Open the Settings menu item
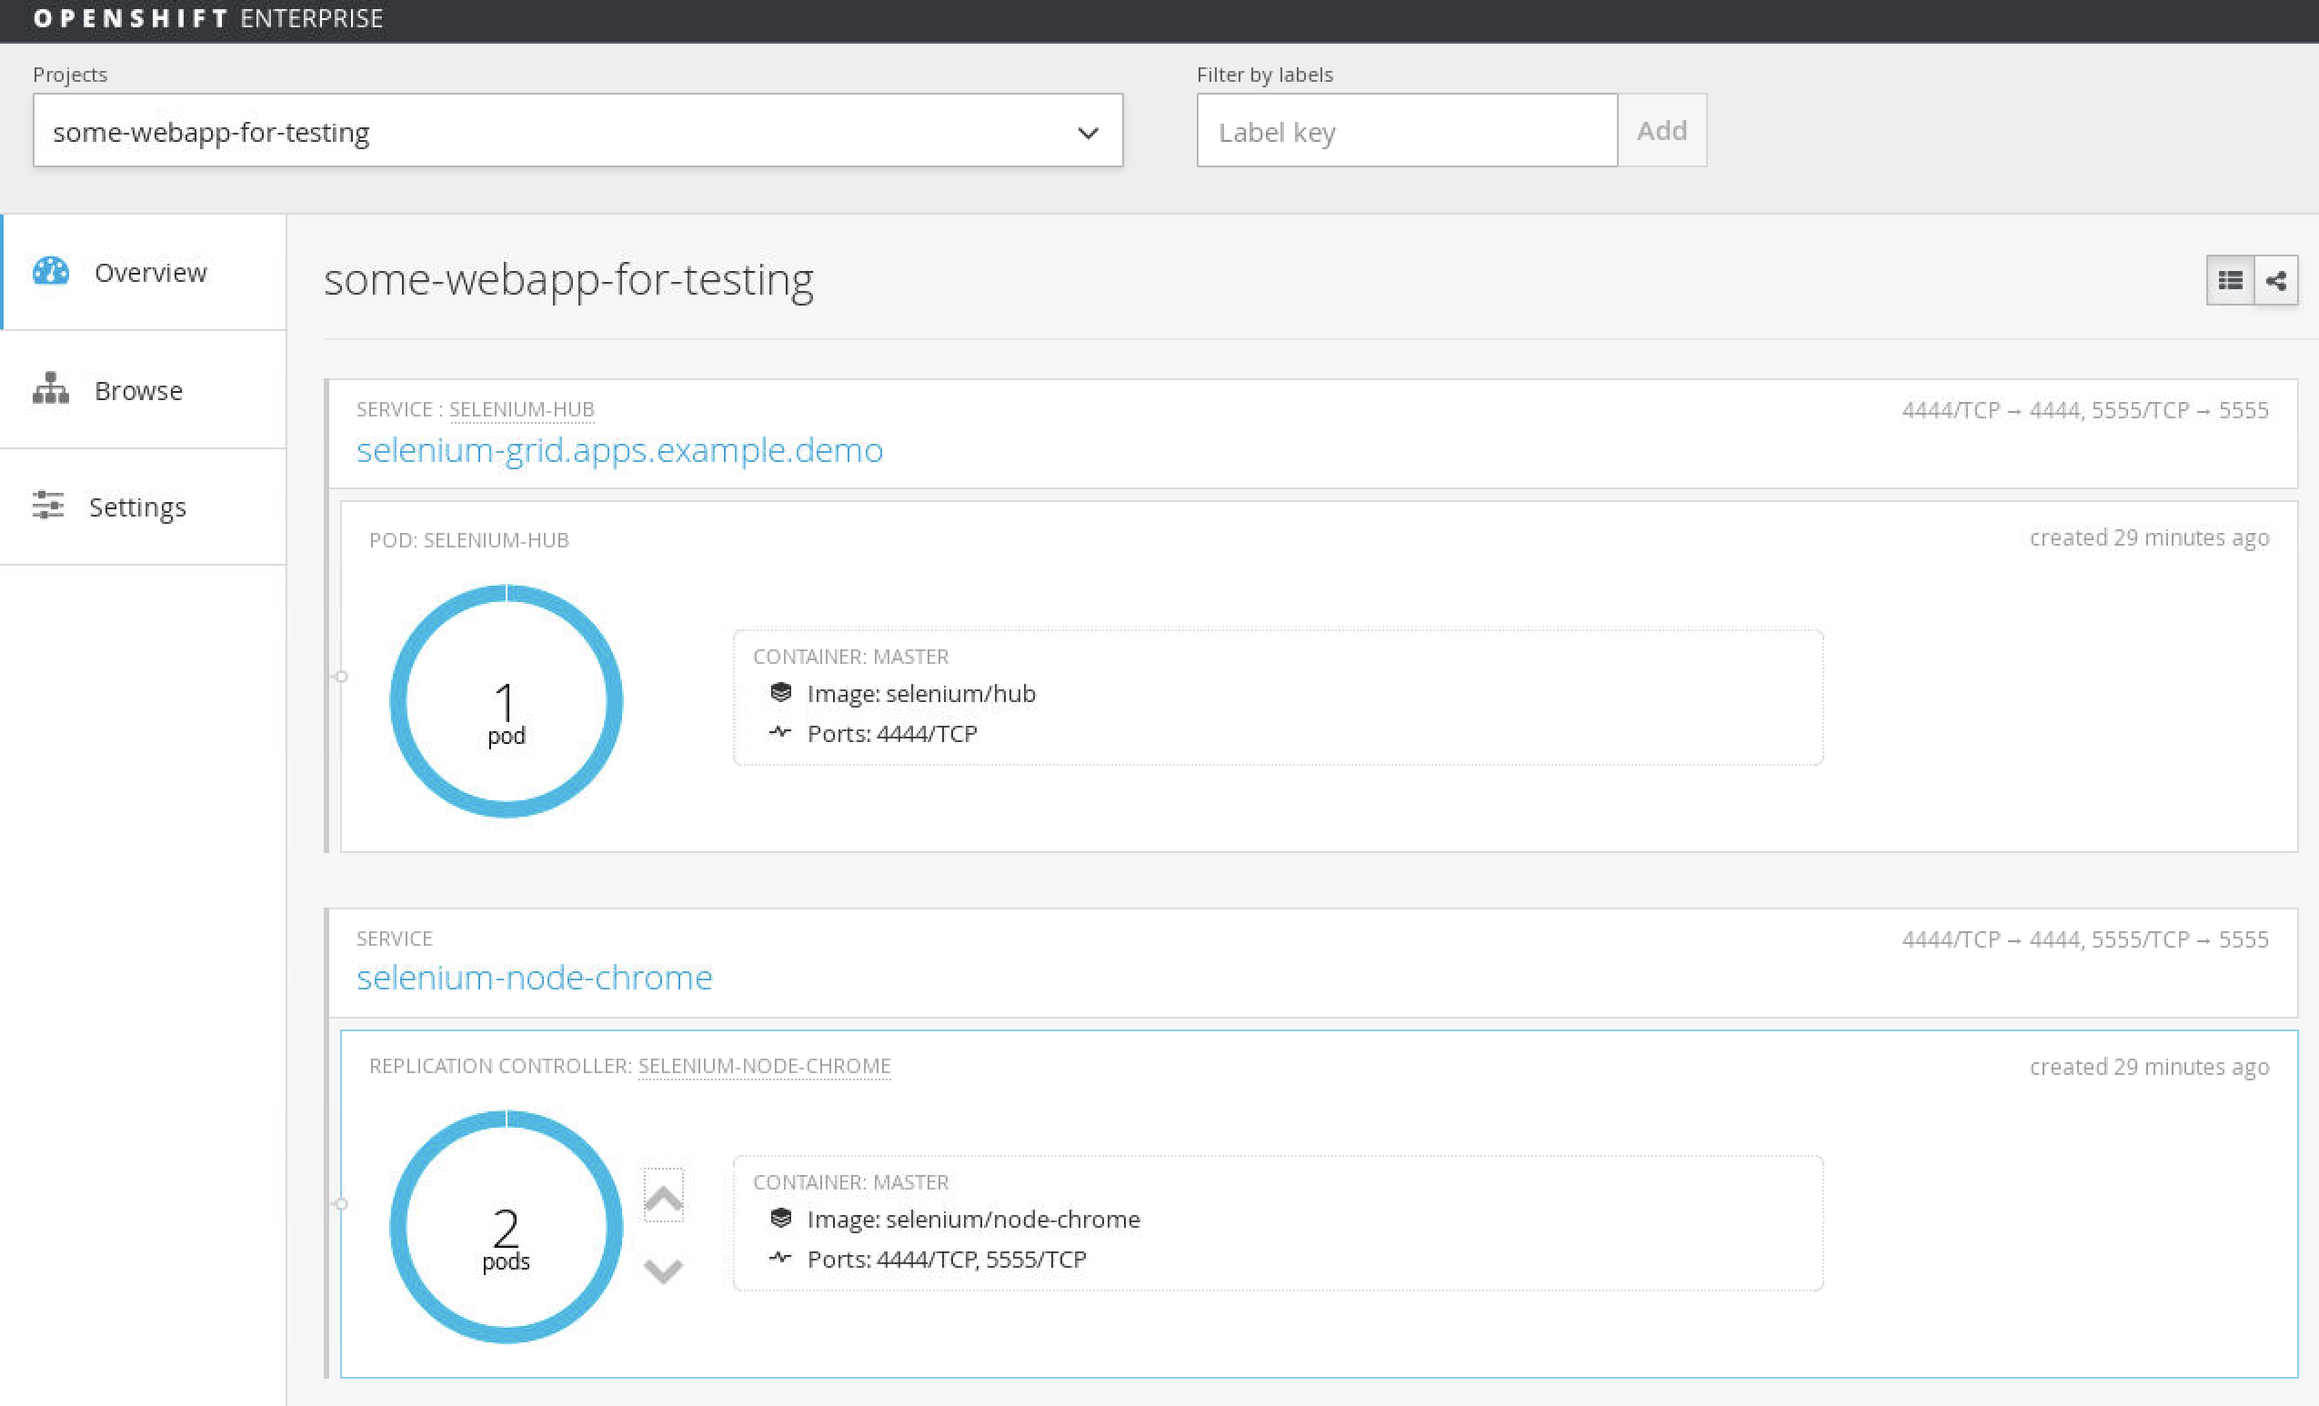Viewport: 2319px width, 1406px height. [x=137, y=507]
